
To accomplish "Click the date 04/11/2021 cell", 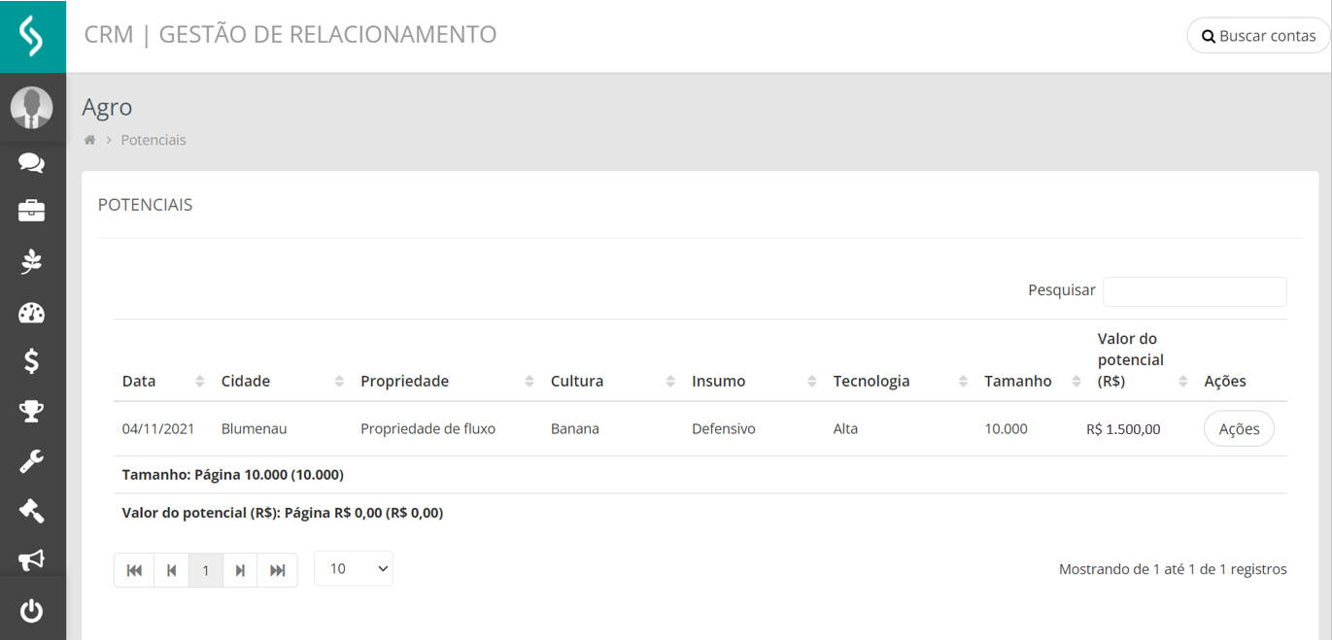I will pyautogui.click(x=157, y=429).
